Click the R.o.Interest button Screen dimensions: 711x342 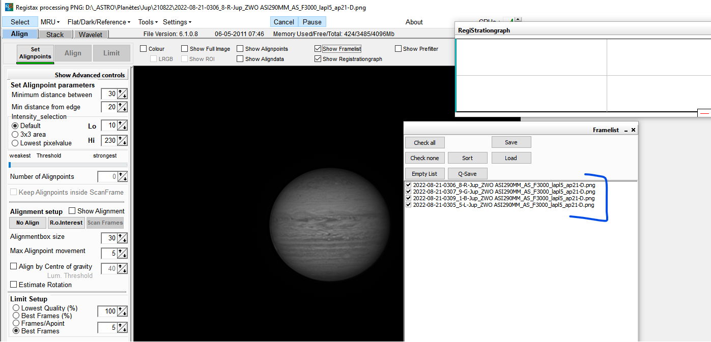tap(66, 223)
